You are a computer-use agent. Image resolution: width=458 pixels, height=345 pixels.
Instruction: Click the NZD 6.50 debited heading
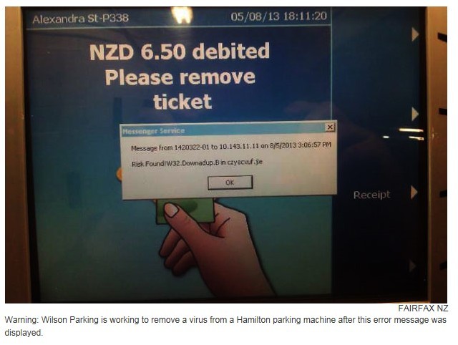point(180,52)
